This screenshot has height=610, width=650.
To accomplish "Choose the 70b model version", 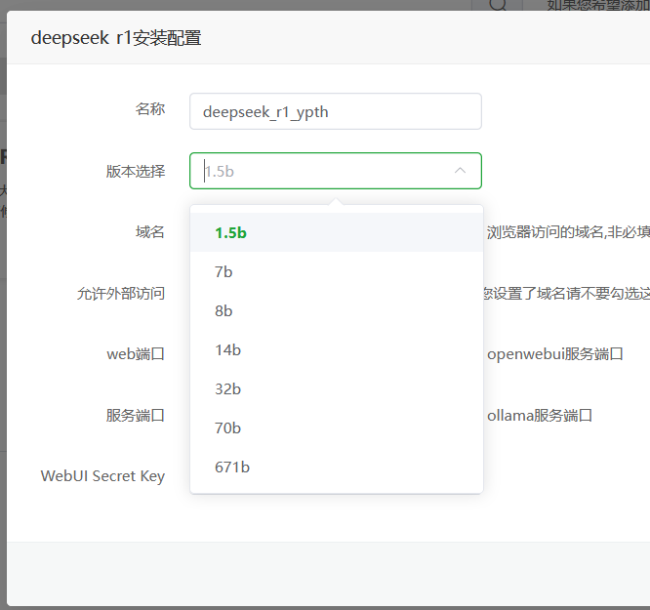I will click(336, 427).
